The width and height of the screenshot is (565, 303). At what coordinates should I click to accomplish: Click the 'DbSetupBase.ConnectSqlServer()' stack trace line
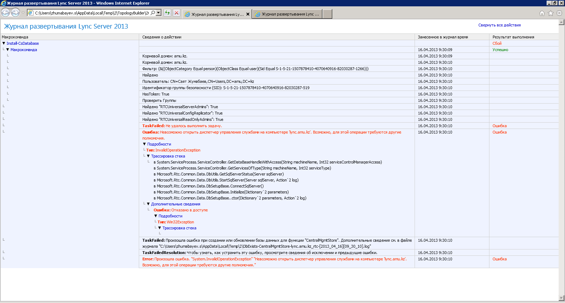tap(209, 186)
